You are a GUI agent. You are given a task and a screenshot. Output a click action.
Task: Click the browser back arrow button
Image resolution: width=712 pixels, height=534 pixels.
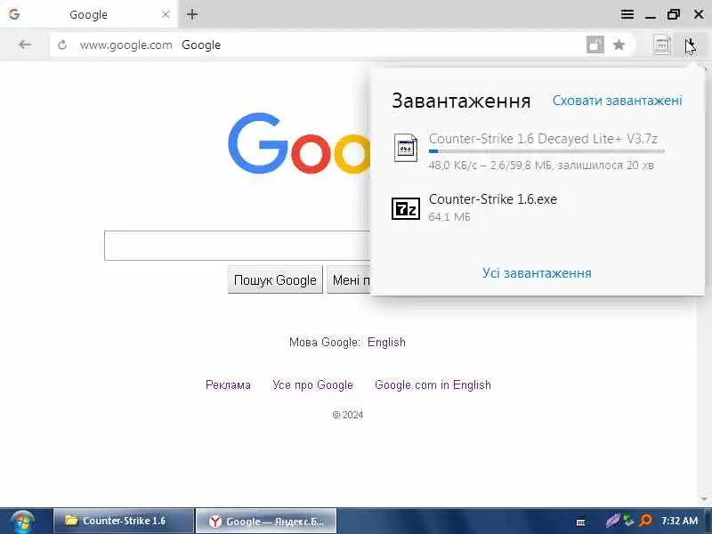click(25, 44)
